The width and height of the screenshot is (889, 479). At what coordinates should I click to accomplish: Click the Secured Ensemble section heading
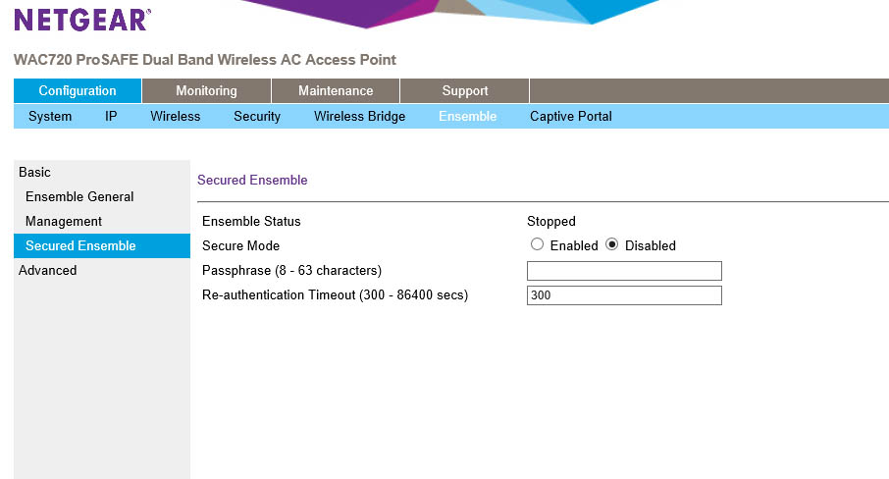tap(252, 181)
